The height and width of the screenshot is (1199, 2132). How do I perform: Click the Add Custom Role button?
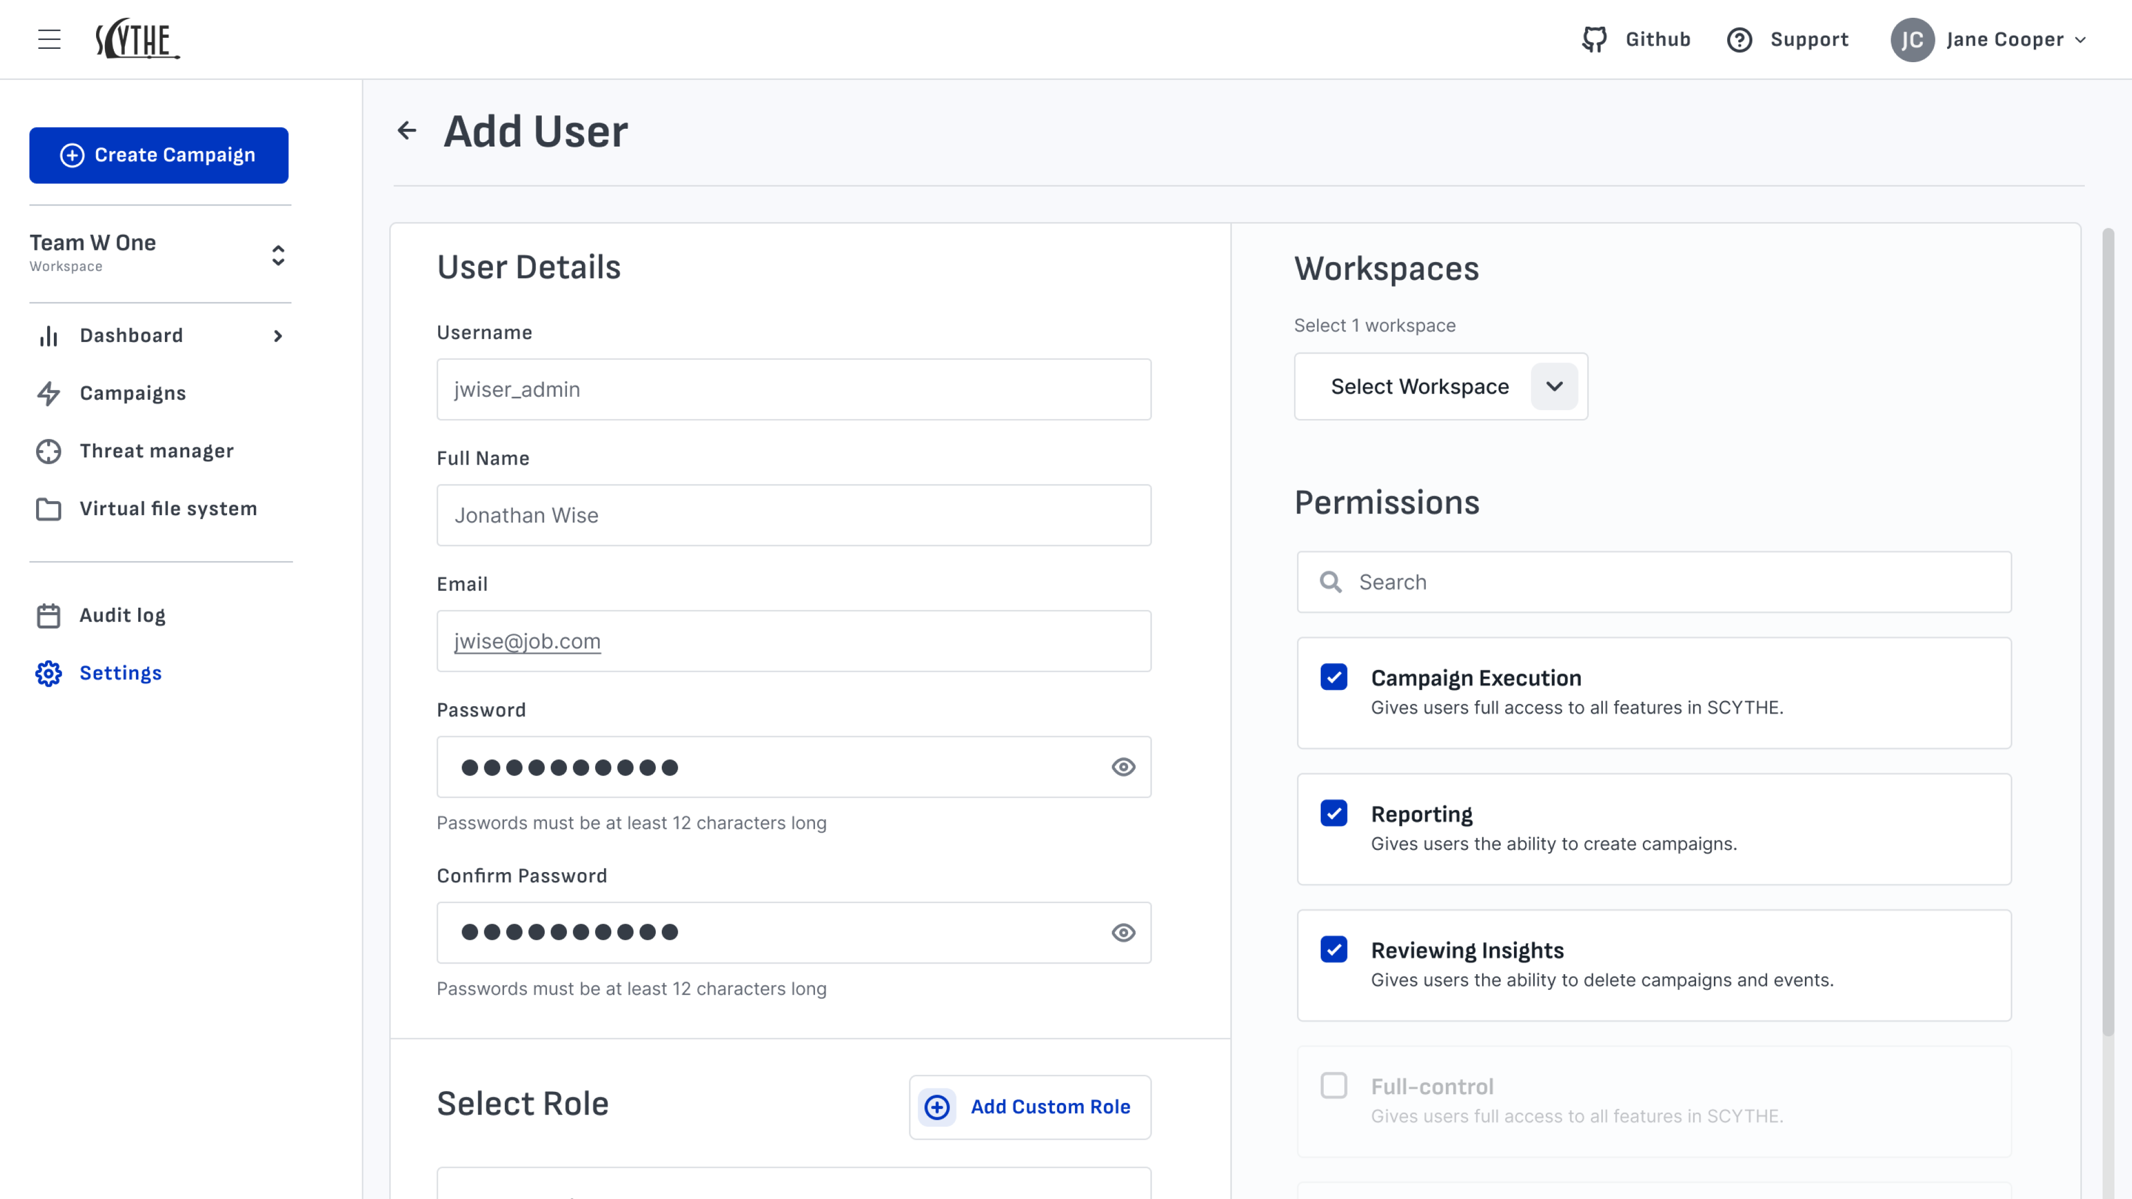tap(1029, 1107)
